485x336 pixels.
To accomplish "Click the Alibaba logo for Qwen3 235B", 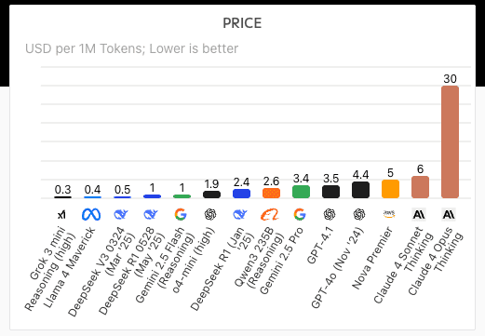I will click(x=270, y=214).
